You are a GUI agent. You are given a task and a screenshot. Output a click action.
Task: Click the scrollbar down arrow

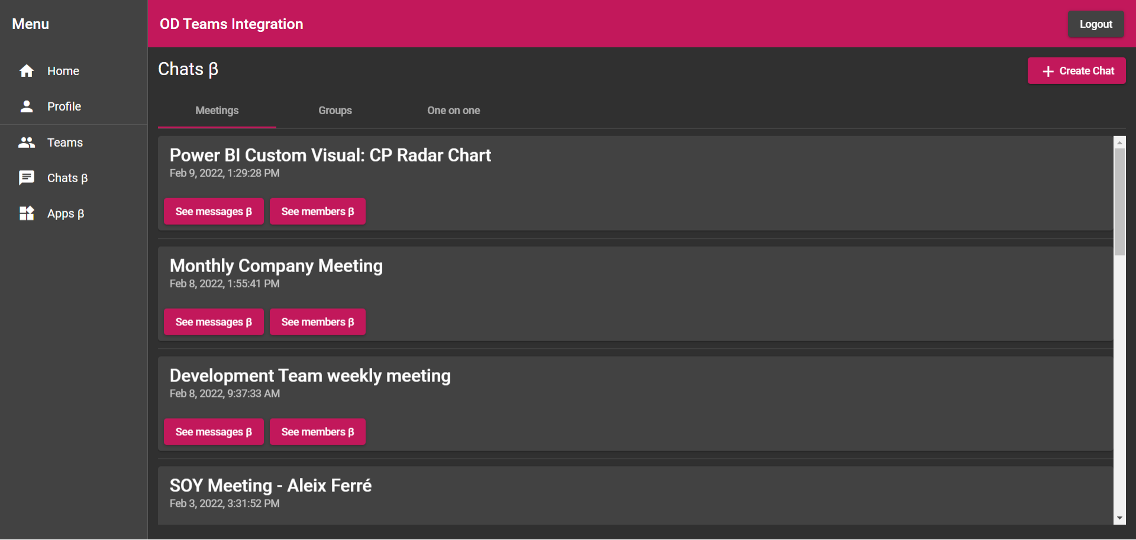(1119, 518)
